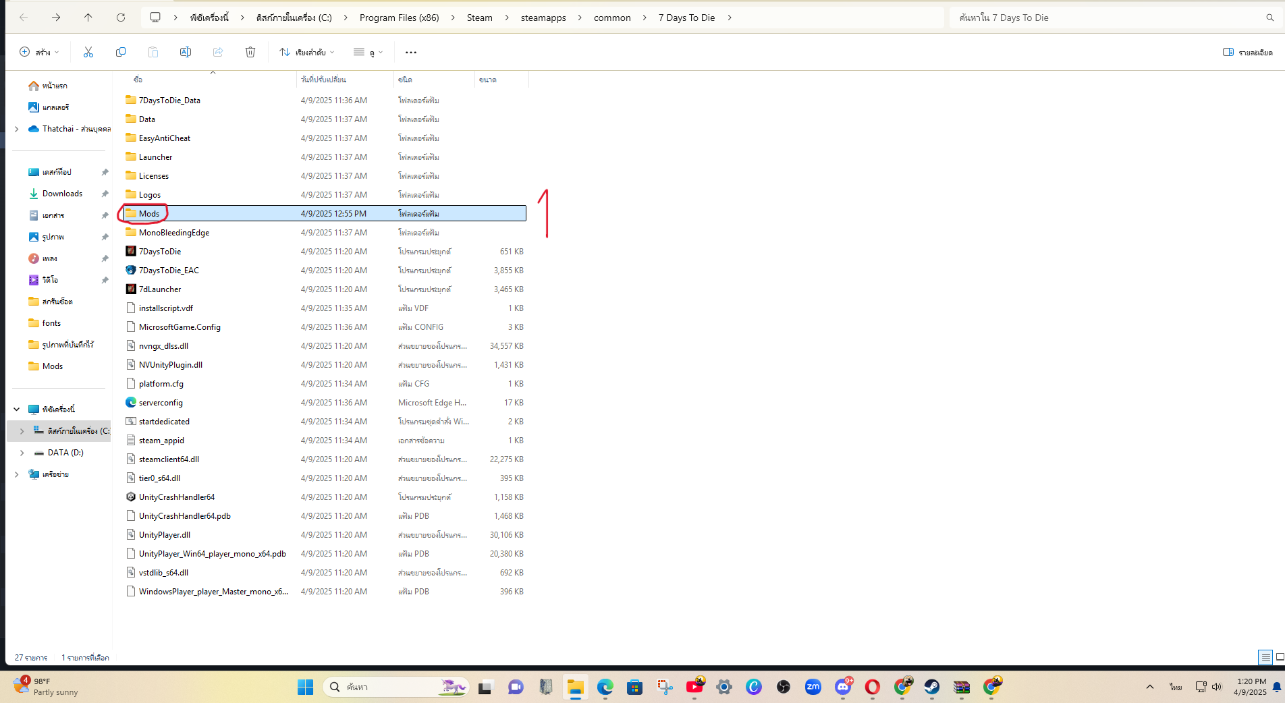Sort by the Name column header

(x=209, y=80)
